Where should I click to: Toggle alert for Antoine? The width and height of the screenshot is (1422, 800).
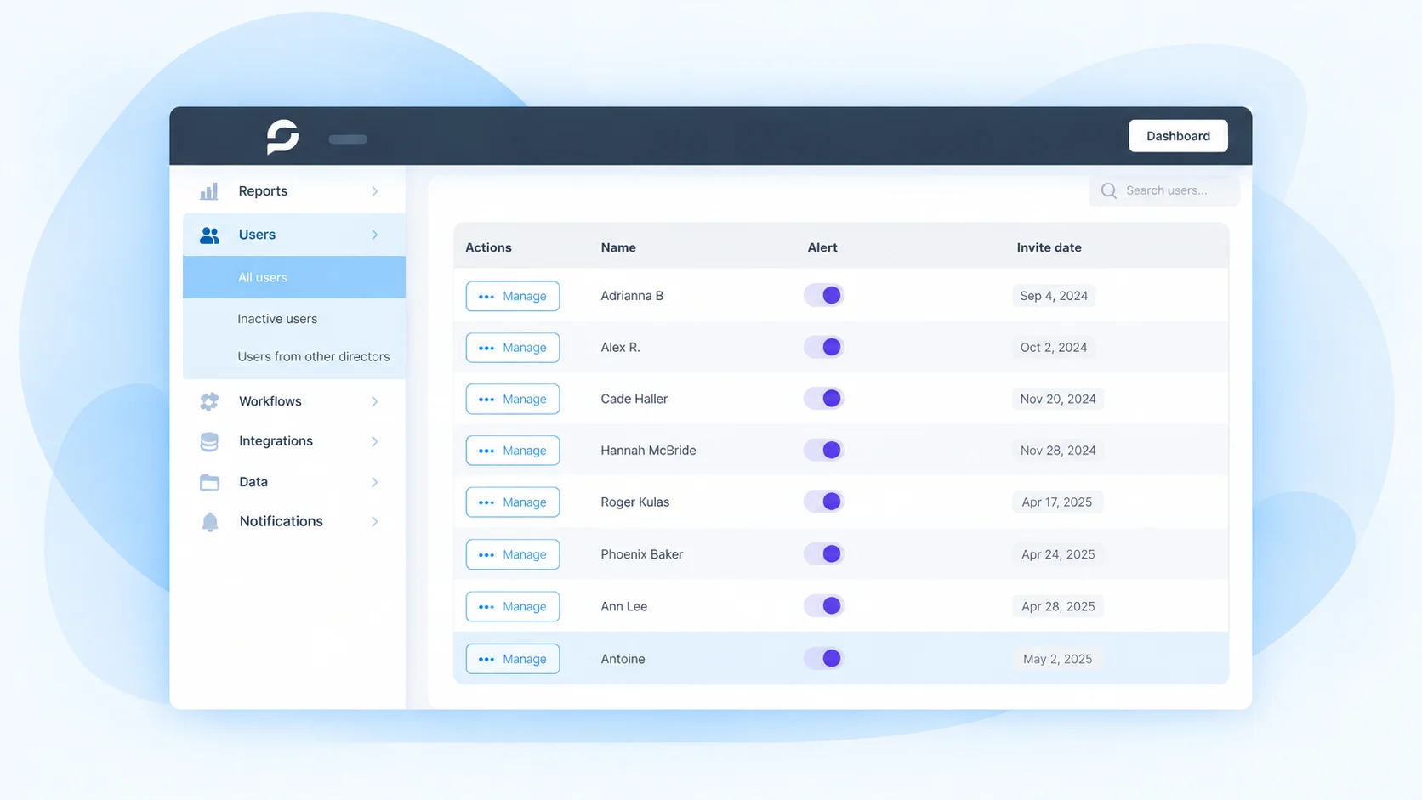[x=823, y=658]
